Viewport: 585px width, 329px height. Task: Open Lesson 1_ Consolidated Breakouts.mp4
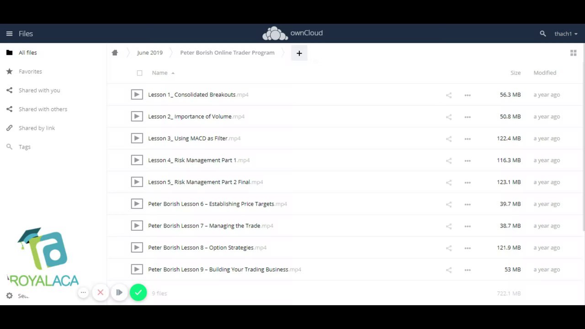198,95
